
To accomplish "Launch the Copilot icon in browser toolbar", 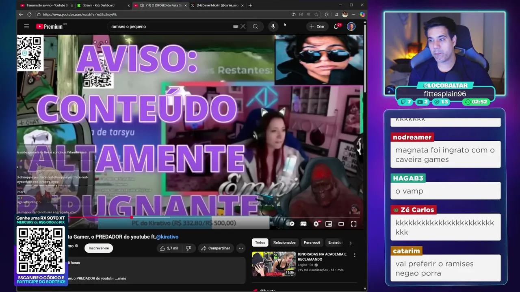I will click(x=362, y=14).
